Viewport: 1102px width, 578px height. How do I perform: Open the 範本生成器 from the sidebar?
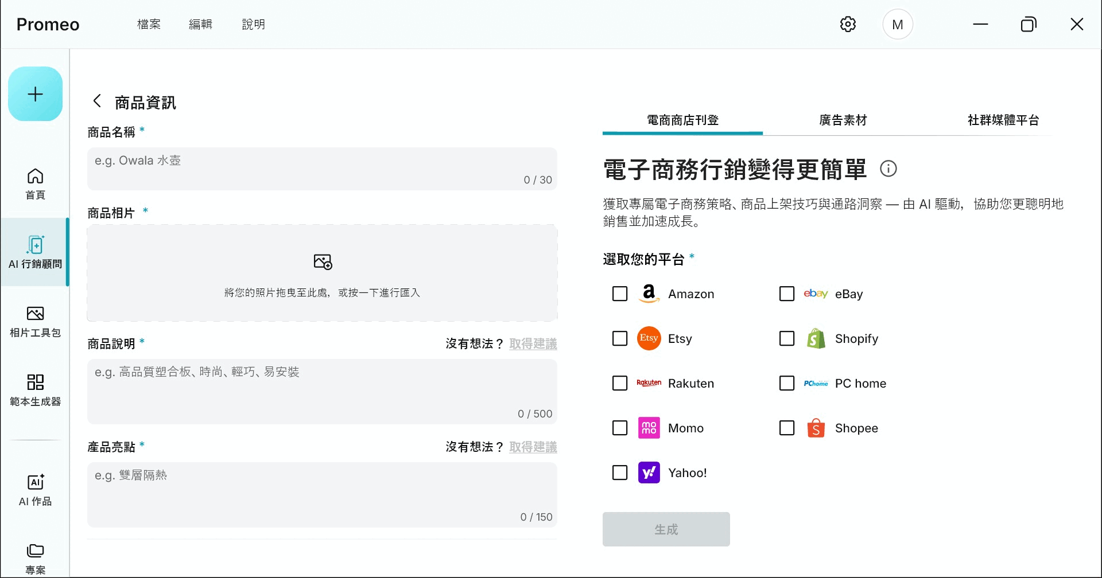35,390
